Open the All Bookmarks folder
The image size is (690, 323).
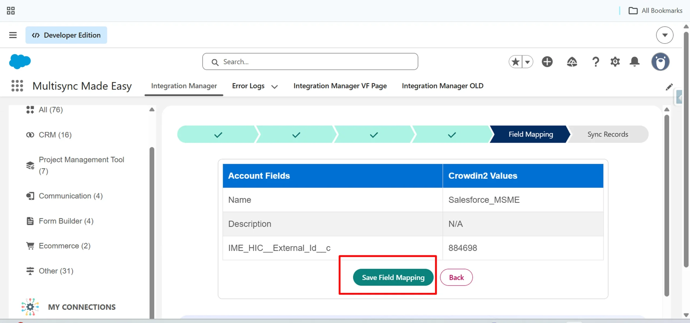click(x=655, y=11)
